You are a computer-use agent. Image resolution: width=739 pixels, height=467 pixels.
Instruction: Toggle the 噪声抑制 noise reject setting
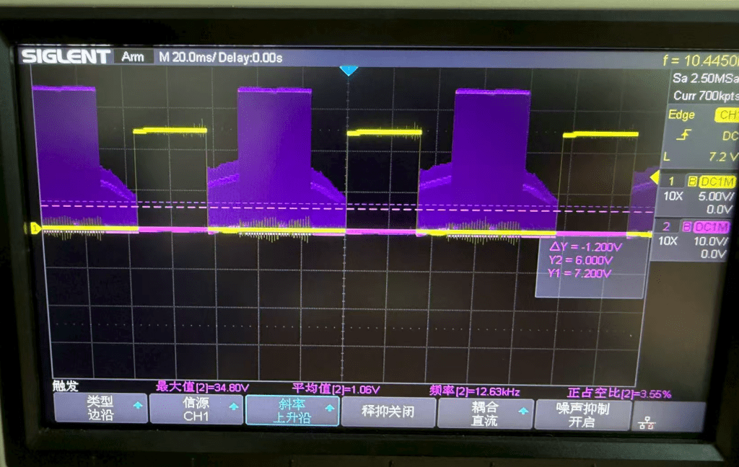[x=582, y=414]
